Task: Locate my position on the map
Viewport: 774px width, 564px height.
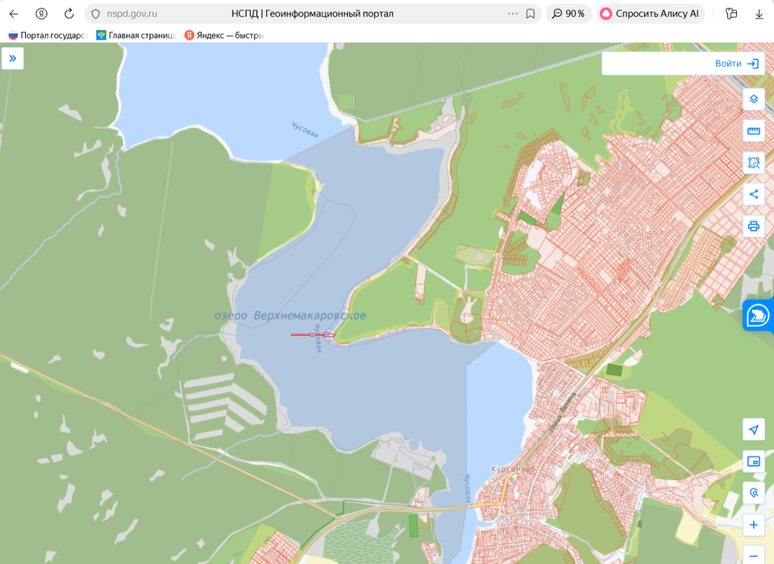Action: click(x=753, y=429)
